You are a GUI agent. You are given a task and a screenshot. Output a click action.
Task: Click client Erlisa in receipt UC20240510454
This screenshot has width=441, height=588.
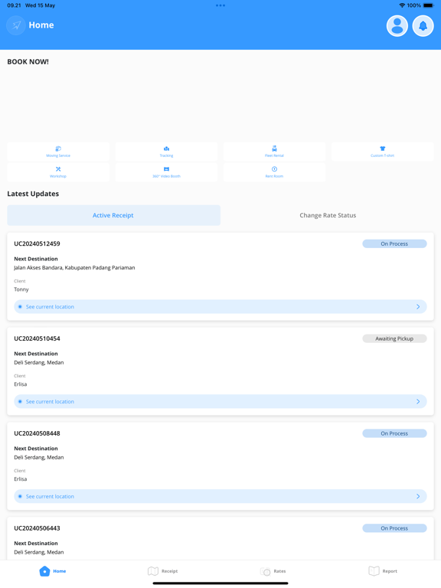pos(21,384)
